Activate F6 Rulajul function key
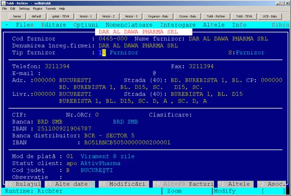This screenshot has width=291, height=196. (23, 184)
